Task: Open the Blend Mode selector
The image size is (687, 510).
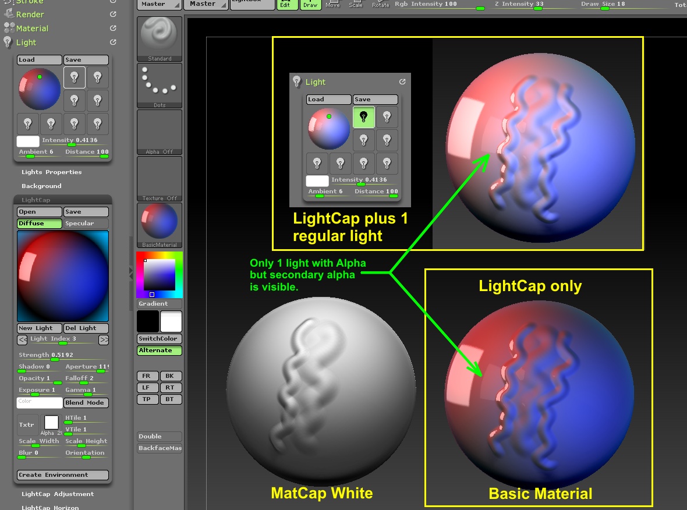Action: (x=86, y=403)
